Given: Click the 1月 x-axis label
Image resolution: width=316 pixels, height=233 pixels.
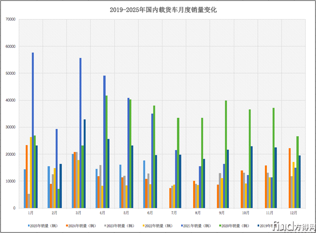Looking at the screenshot, I should pyautogui.click(x=30, y=213).
